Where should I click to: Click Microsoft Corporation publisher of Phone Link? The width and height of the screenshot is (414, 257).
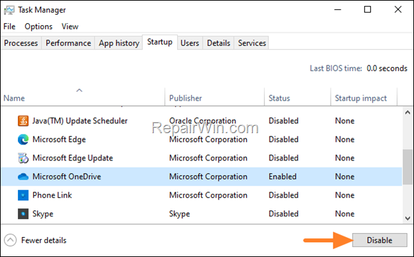(208, 195)
